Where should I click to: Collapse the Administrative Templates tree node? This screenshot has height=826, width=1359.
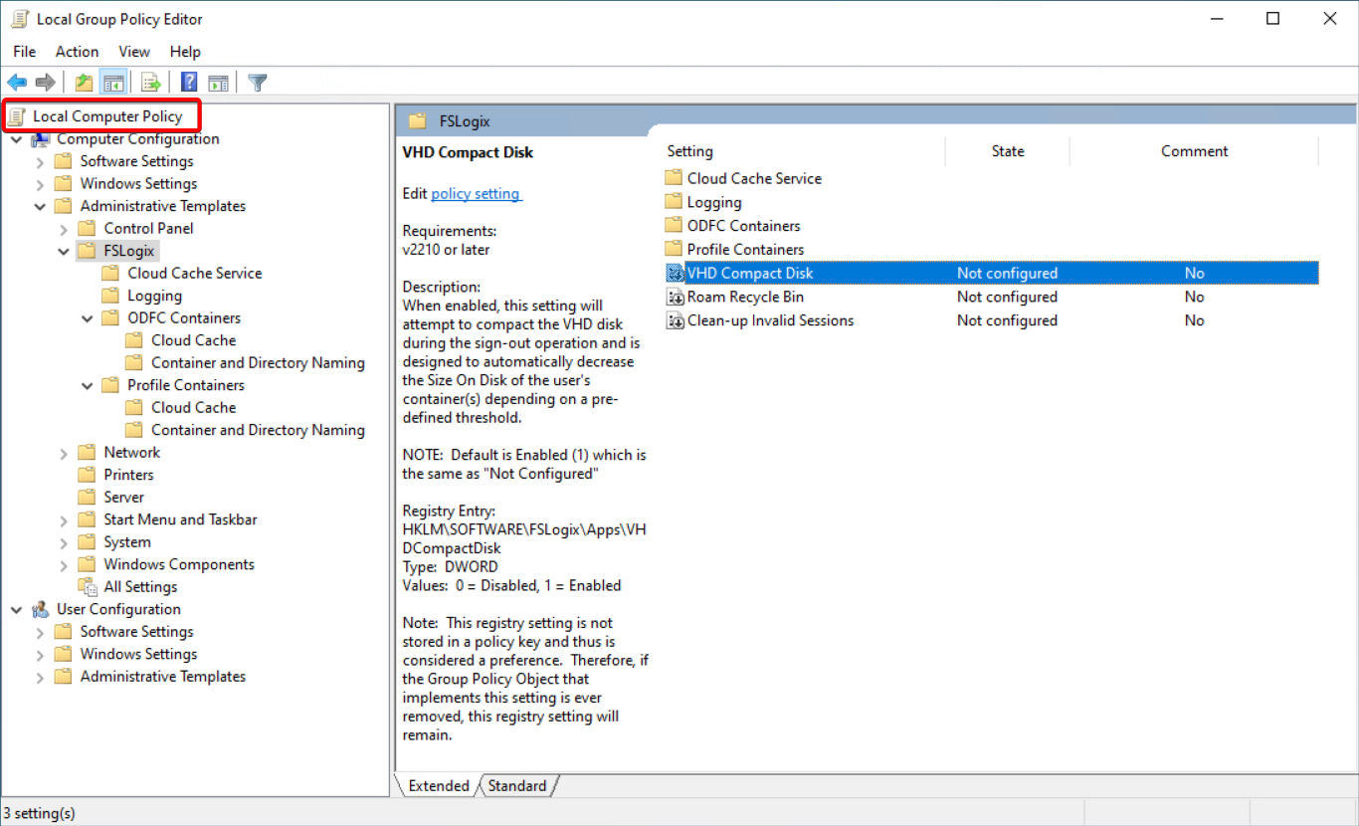coord(40,206)
